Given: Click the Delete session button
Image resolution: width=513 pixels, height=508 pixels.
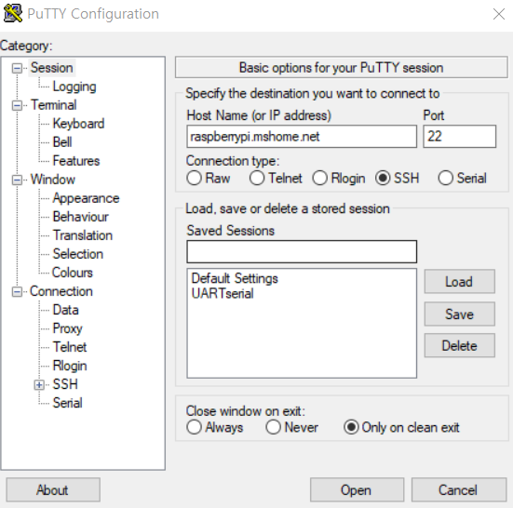Looking at the screenshot, I should coord(459,345).
